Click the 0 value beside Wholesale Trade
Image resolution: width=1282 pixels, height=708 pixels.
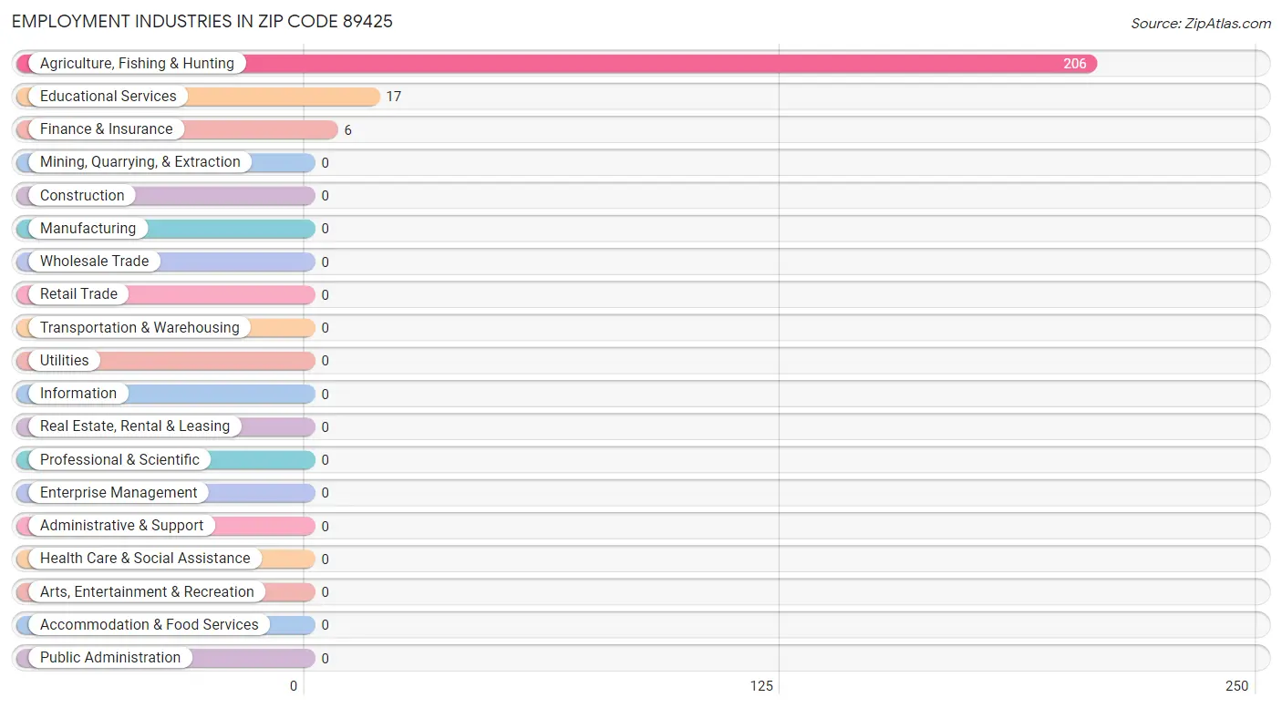click(325, 262)
